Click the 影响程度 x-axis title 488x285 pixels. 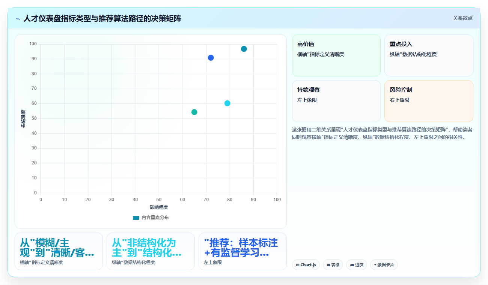pos(159,207)
